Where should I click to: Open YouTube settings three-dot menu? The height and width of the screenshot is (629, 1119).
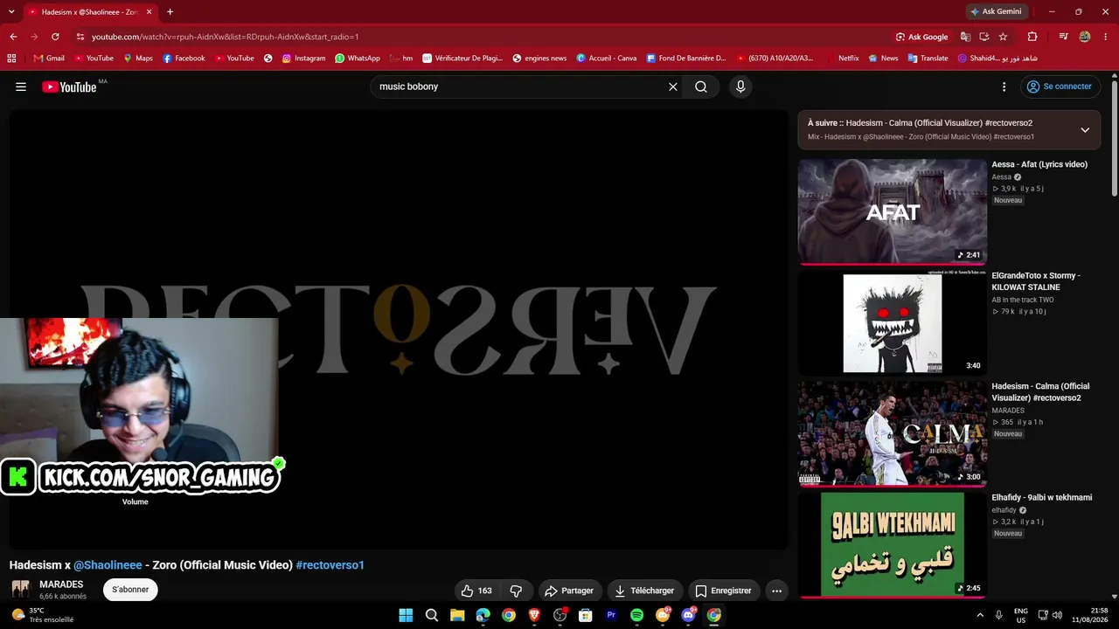pos(1004,86)
